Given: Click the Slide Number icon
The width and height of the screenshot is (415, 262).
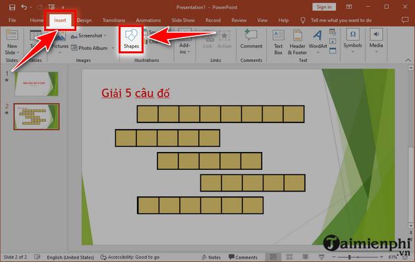Looking at the screenshot, I should pos(333,41).
